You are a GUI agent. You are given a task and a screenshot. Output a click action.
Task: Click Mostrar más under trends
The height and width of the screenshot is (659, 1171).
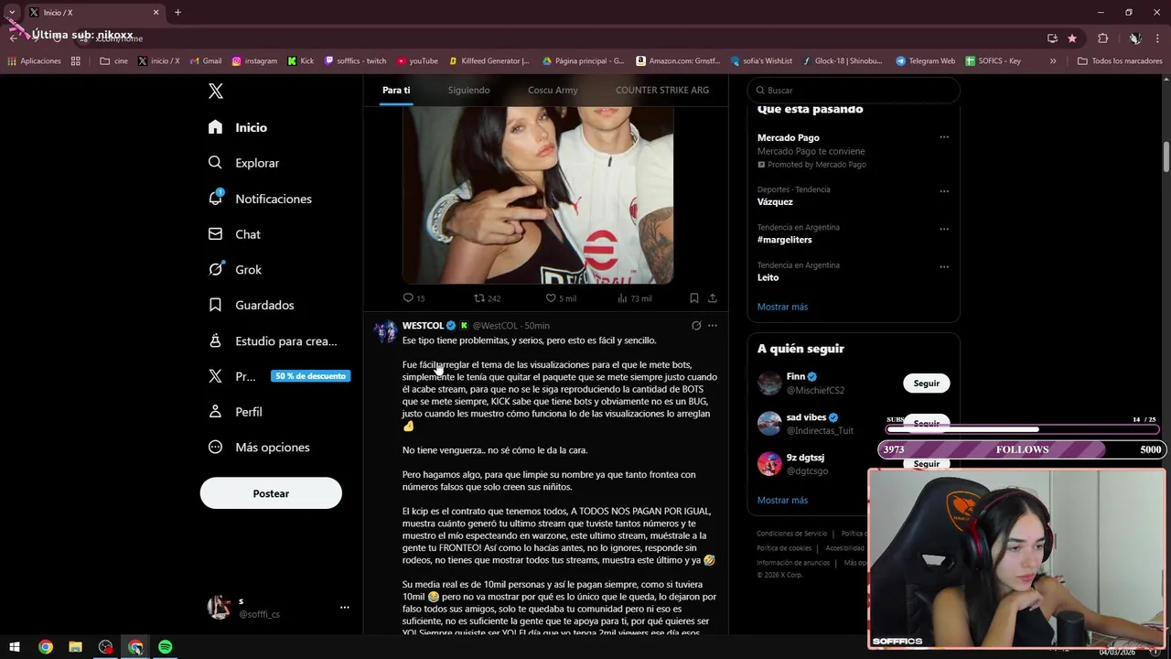click(x=782, y=307)
